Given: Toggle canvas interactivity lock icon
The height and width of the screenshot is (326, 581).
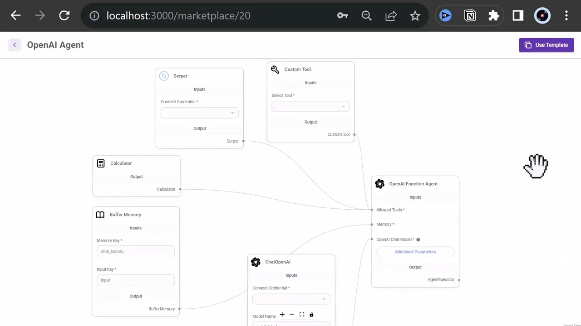Looking at the screenshot, I should pos(311,314).
